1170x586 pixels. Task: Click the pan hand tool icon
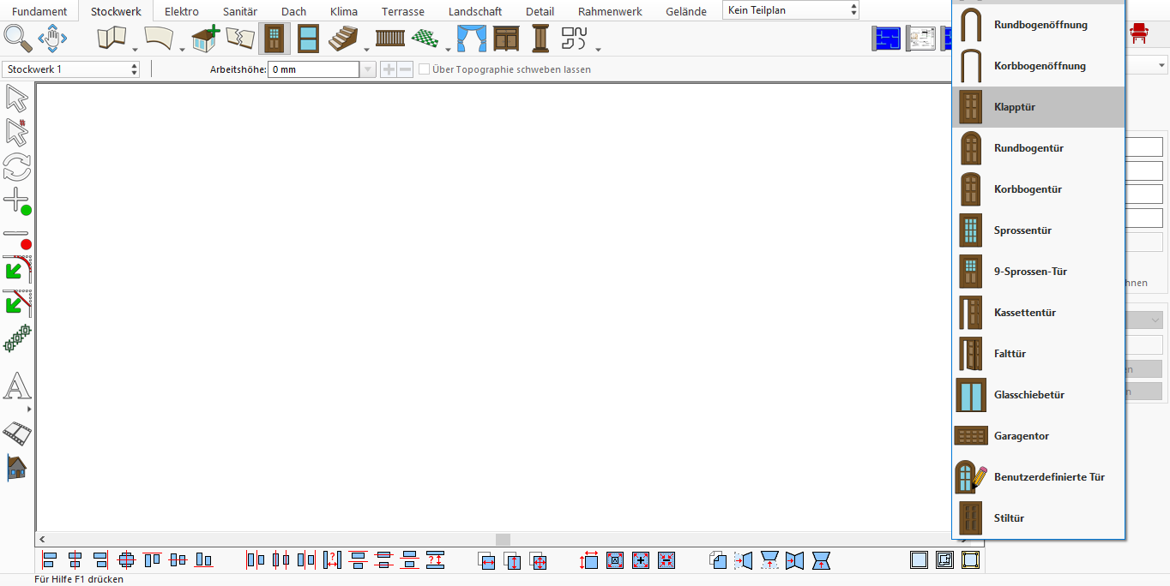[53, 38]
